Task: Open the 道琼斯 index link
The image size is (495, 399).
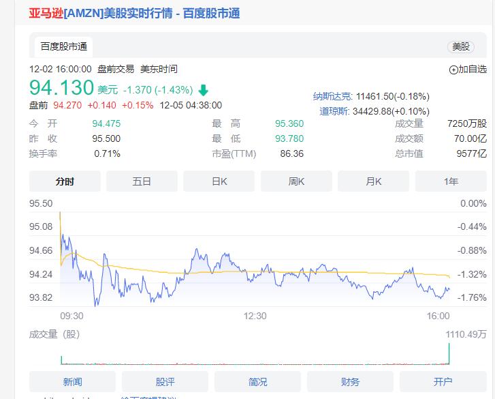Action: point(334,111)
